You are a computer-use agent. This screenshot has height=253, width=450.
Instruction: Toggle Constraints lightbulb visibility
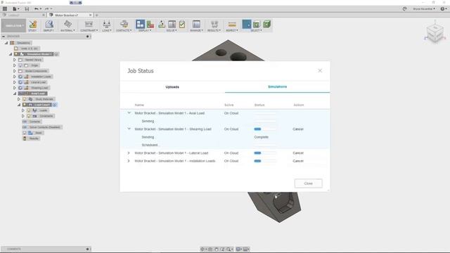(29, 116)
